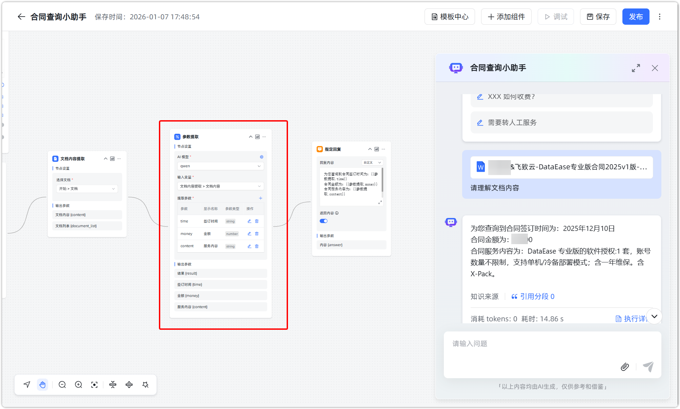680x409 pixels.
Task: Open the 文档内容提取 node options menu
Action: (x=119, y=158)
